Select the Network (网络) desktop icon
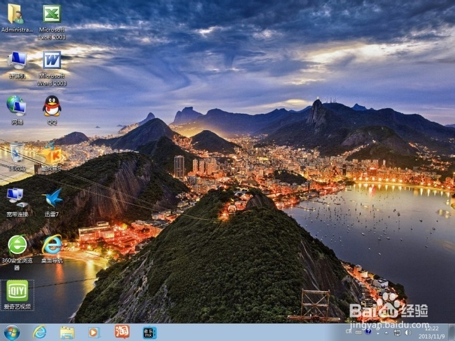The width and height of the screenshot is (455, 341). 17,110
